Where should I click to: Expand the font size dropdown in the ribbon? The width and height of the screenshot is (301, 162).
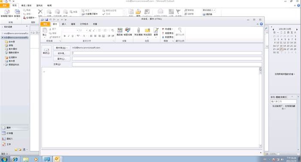(x=87, y=30)
